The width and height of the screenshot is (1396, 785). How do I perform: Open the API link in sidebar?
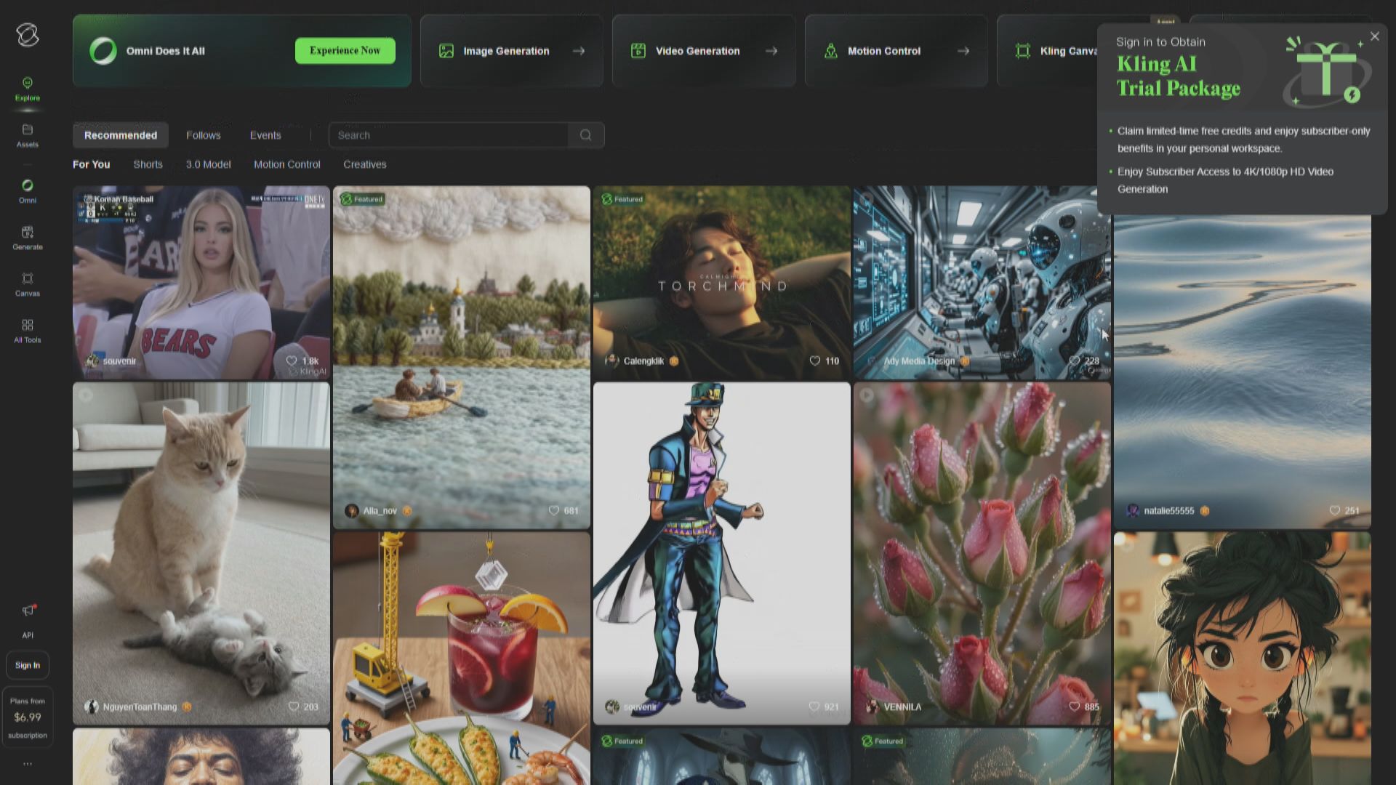28,635
